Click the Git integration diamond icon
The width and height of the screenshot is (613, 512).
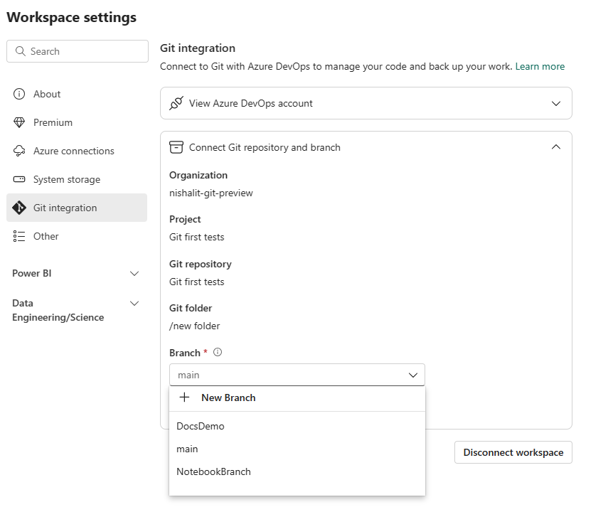19,208
